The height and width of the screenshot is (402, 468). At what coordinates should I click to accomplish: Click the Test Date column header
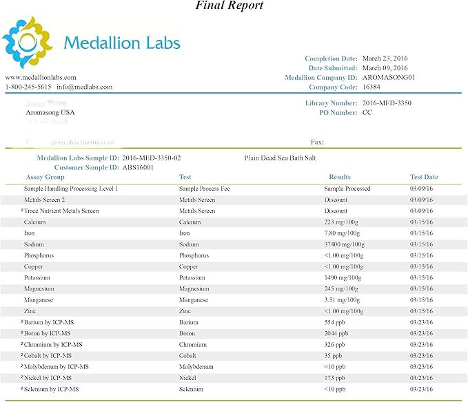(x=424, y=177)
